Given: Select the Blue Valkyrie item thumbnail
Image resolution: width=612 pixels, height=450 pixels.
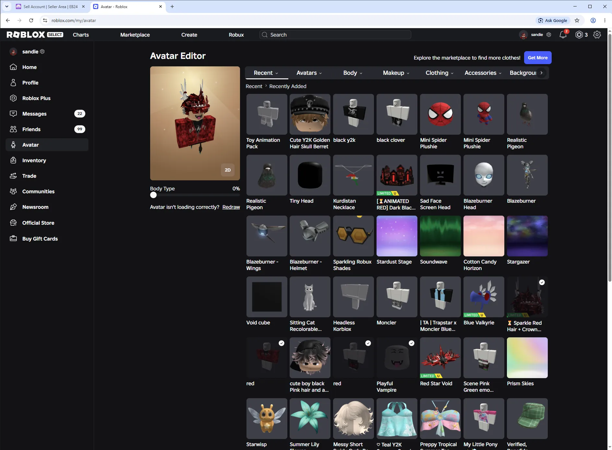Looking at the screenshot, I should [484, 297].
